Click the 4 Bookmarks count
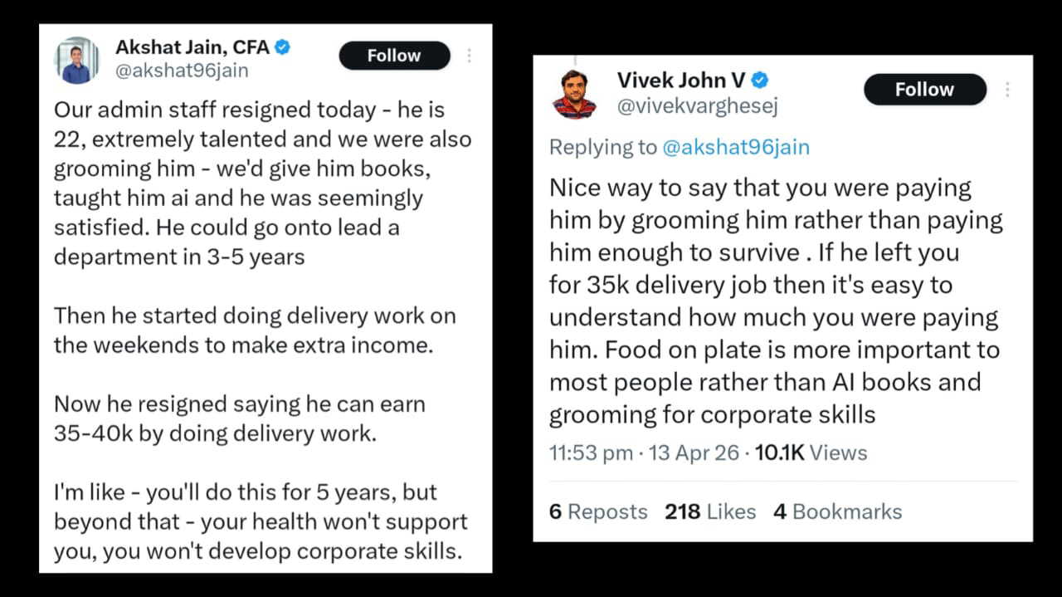 [836, 511]
